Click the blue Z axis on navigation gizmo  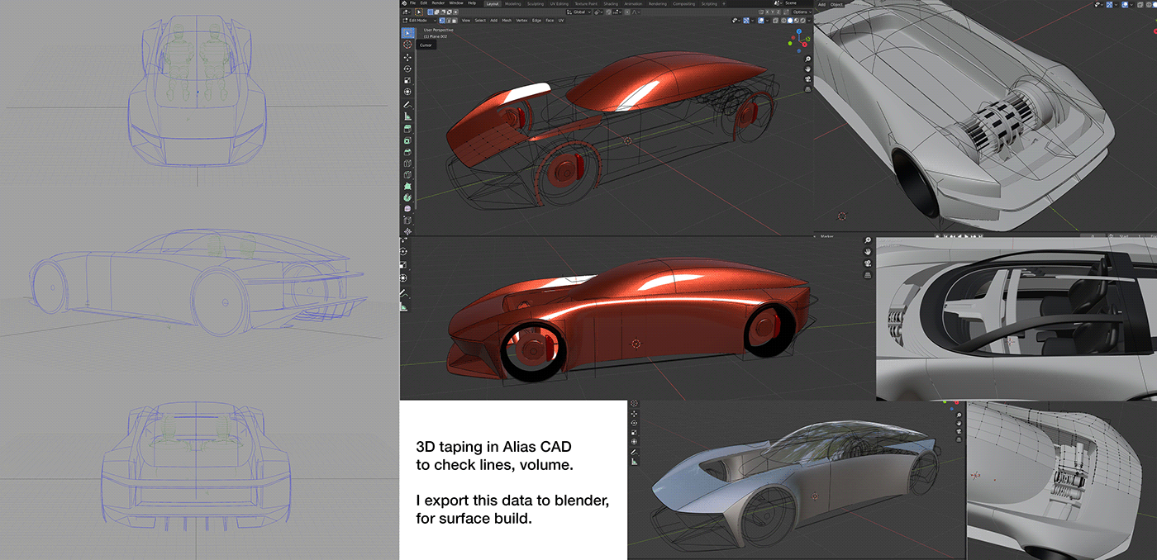click(798, 32)
